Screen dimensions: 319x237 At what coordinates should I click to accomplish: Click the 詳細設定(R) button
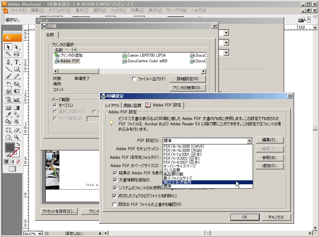(188, 79)
